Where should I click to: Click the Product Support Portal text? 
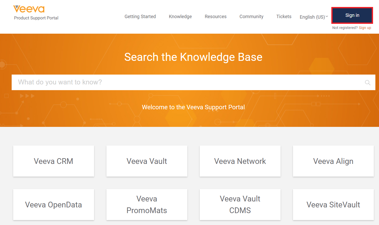pos(36,18)
